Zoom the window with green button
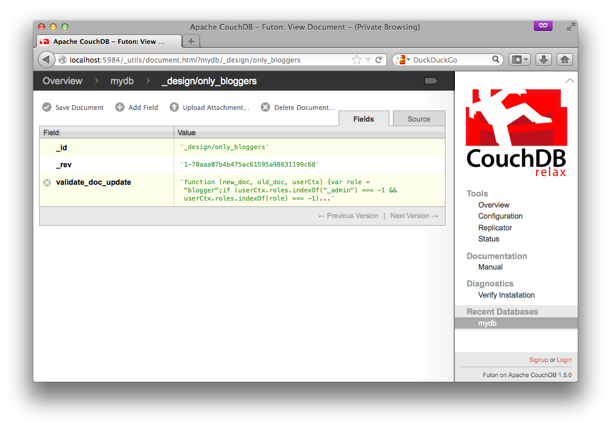Screen dimensions: 611x428 point(65,27)
